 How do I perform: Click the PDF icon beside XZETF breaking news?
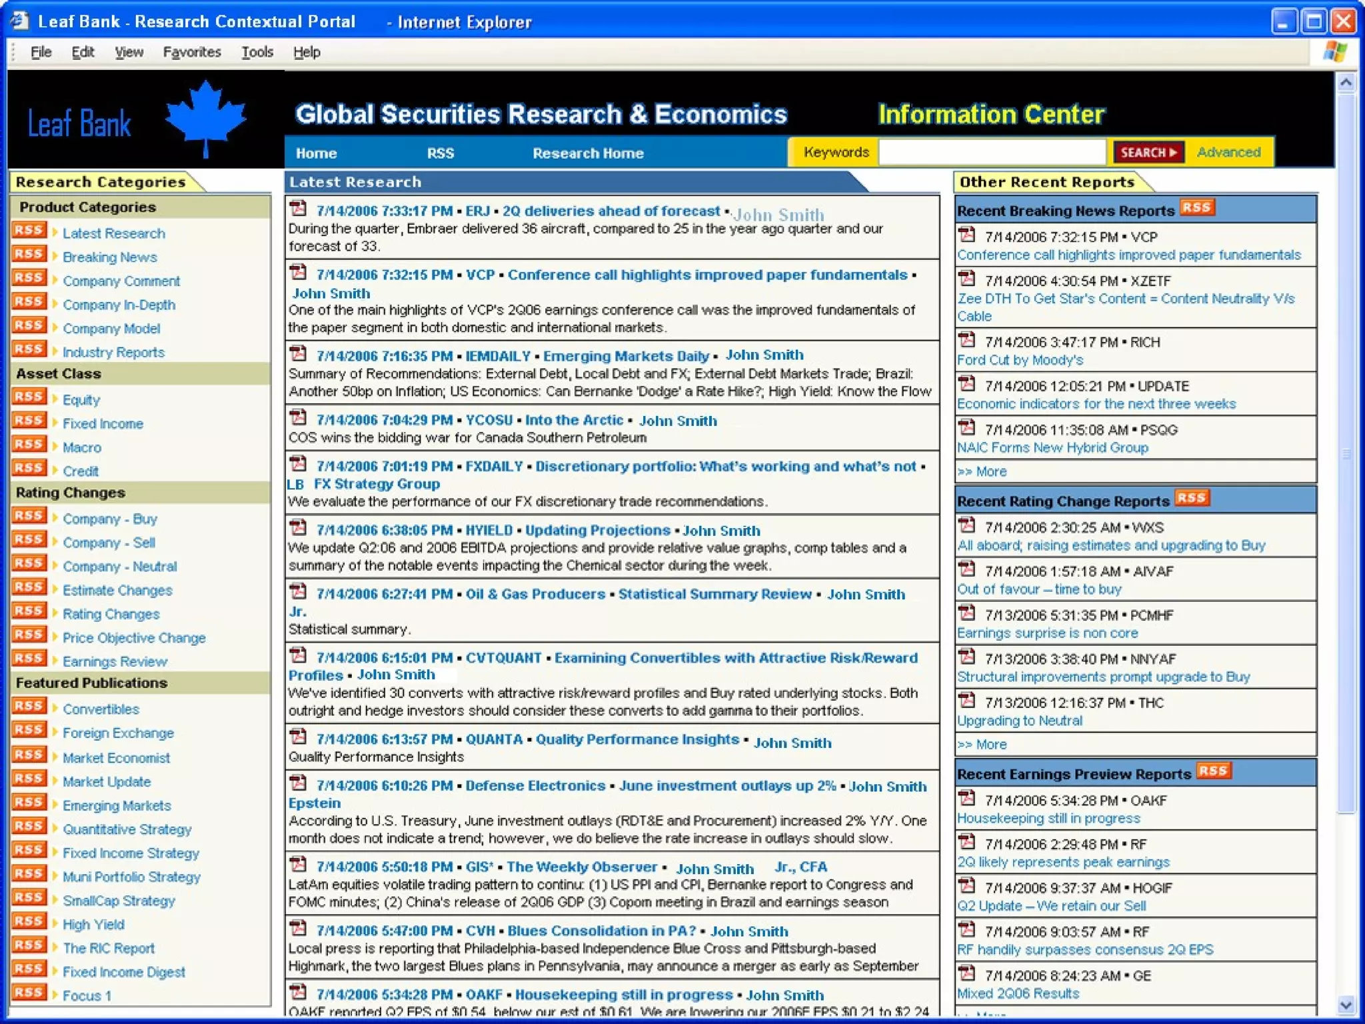[x=966, y=279]
